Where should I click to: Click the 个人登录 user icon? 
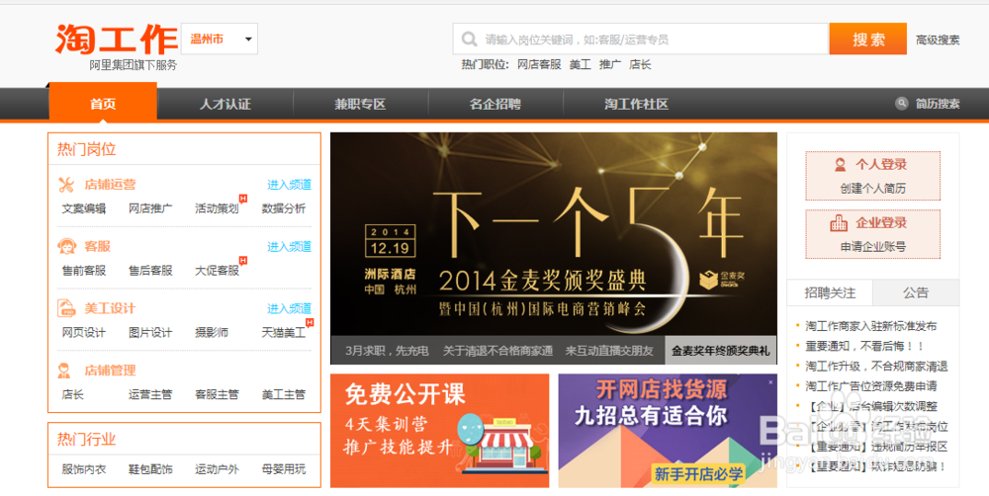[x=840, y=164]
